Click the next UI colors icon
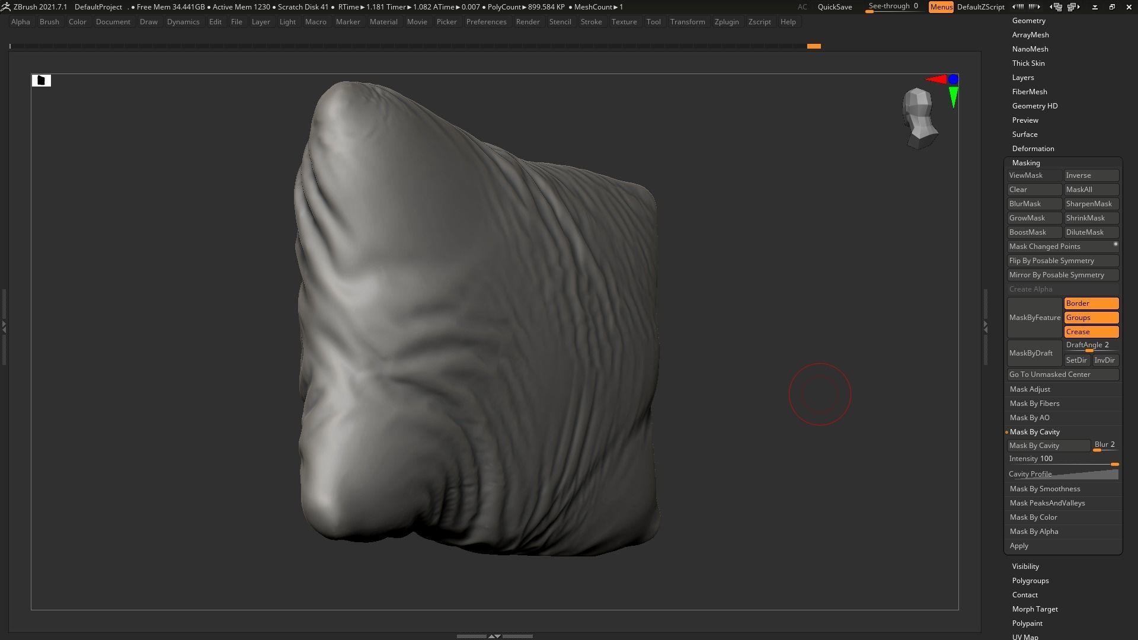The height and width of the screenshot is (640, 1138). 1034,7
